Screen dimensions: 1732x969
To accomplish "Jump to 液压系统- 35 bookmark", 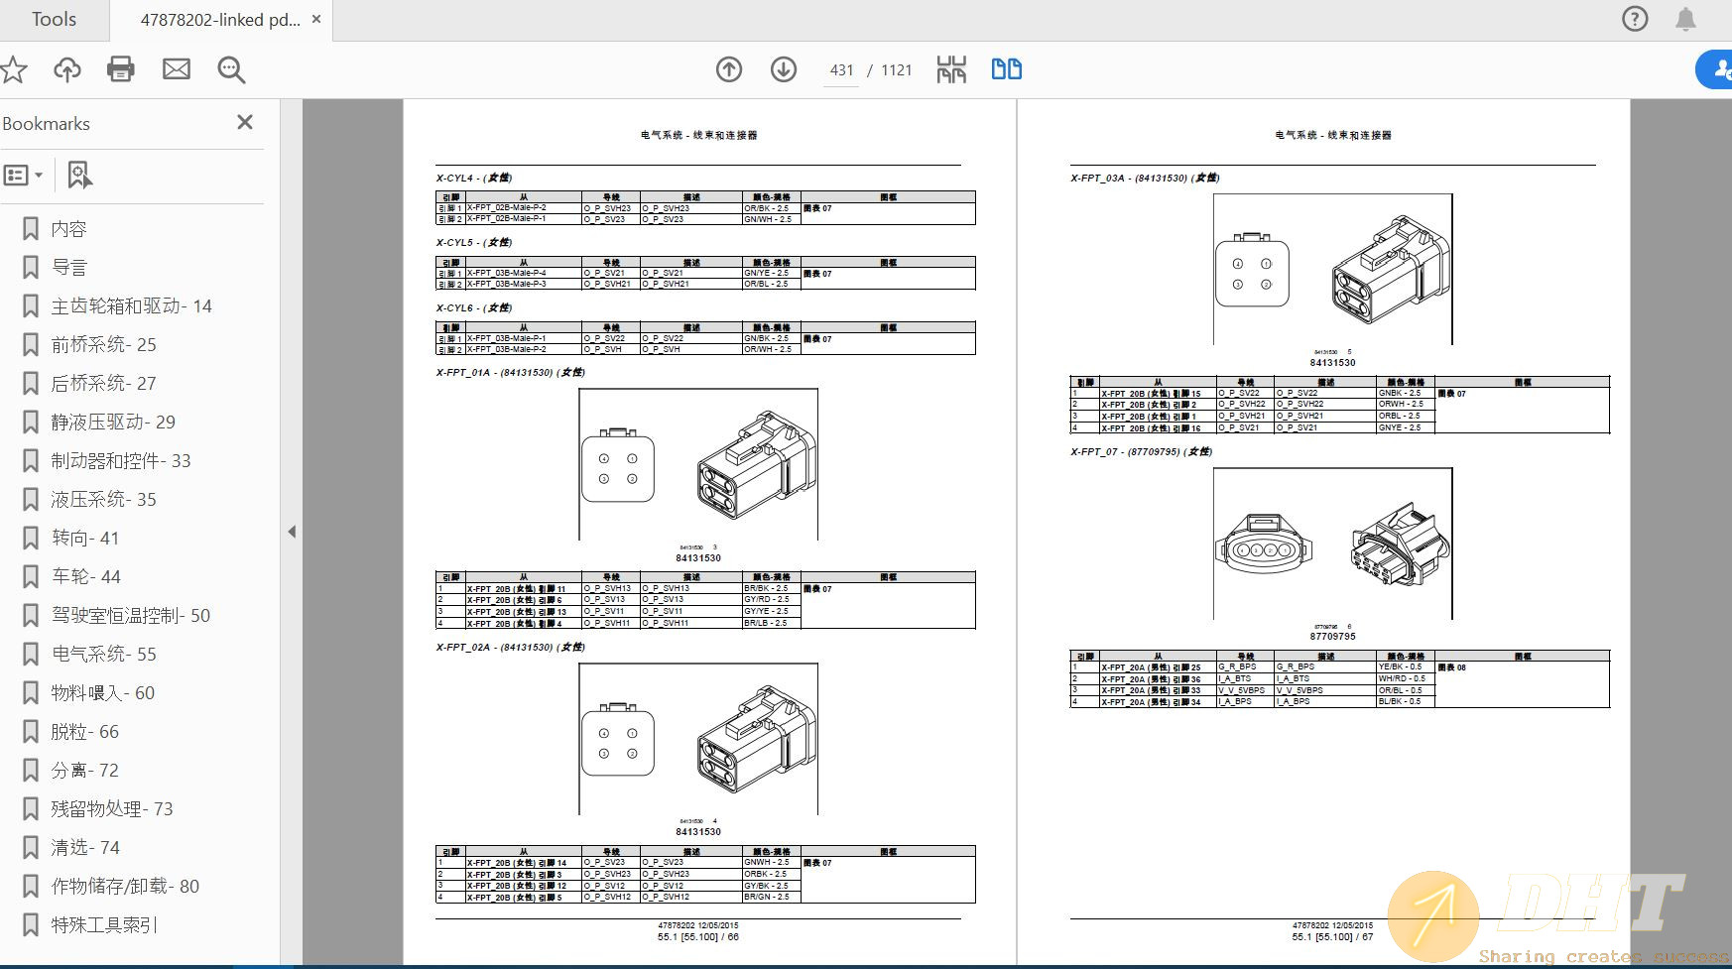I will [x=104, y=499].
